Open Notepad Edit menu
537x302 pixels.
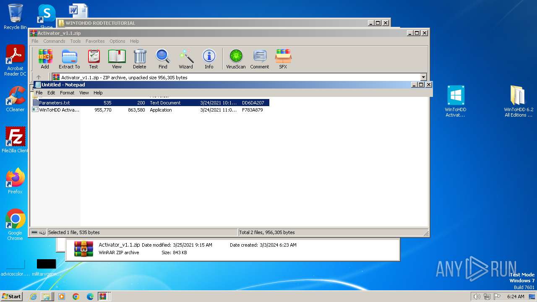[51, 93]
